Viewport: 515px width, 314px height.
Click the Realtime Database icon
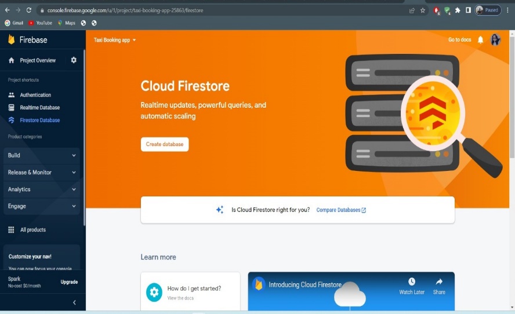12,107
